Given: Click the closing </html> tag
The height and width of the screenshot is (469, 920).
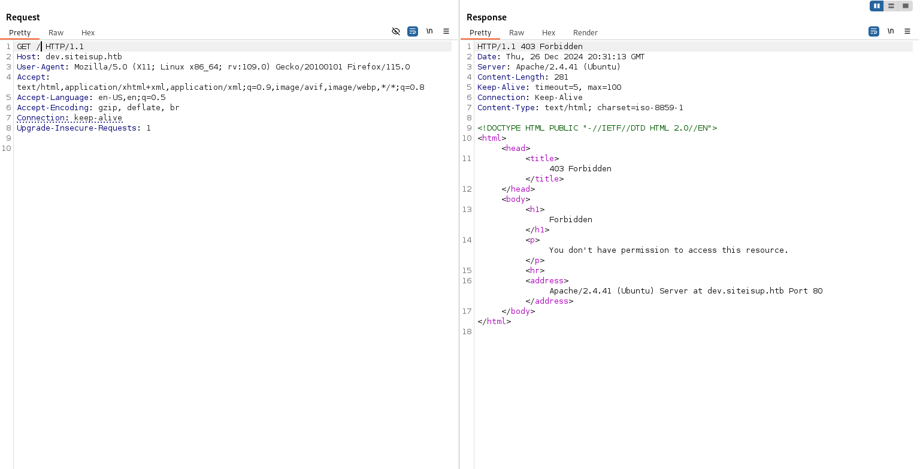Looking at the screenshot, I should click(494, 321).
